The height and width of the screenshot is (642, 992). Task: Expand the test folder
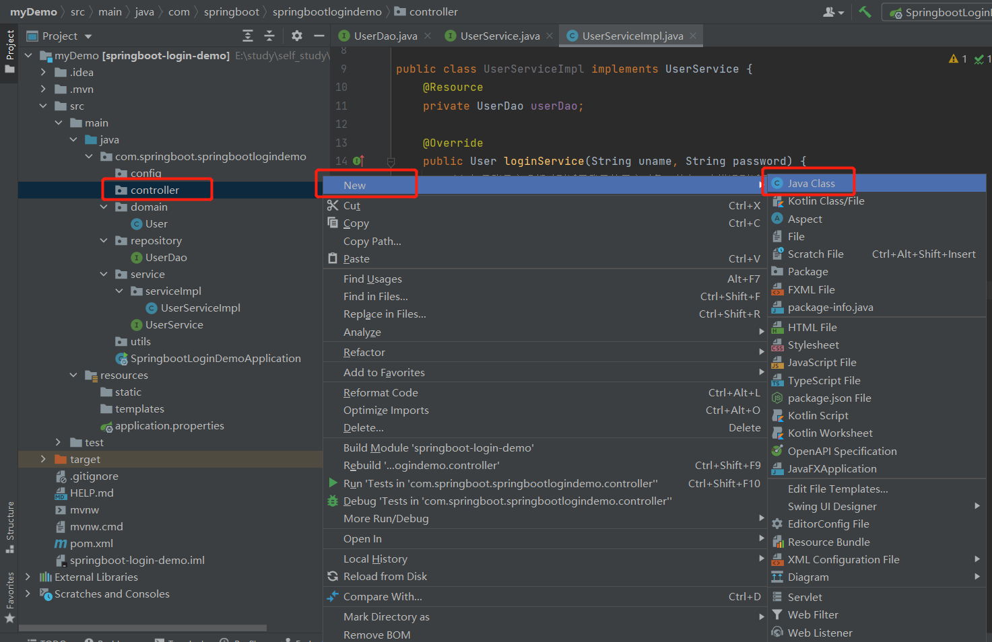point(59,442)
